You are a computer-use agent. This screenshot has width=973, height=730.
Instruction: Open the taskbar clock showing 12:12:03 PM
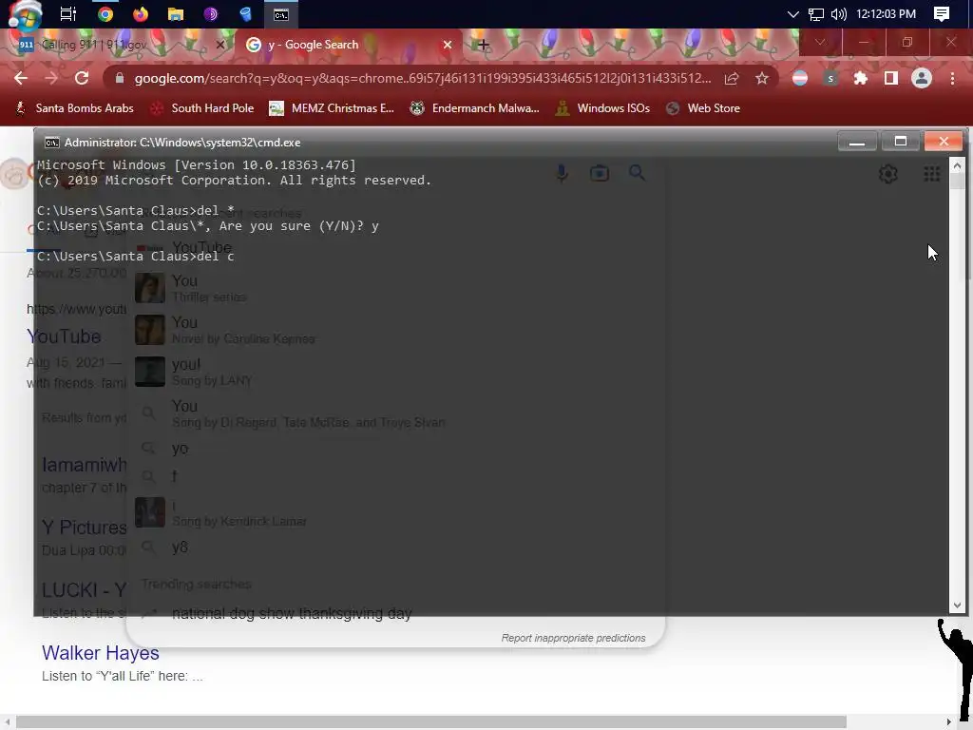886,13
